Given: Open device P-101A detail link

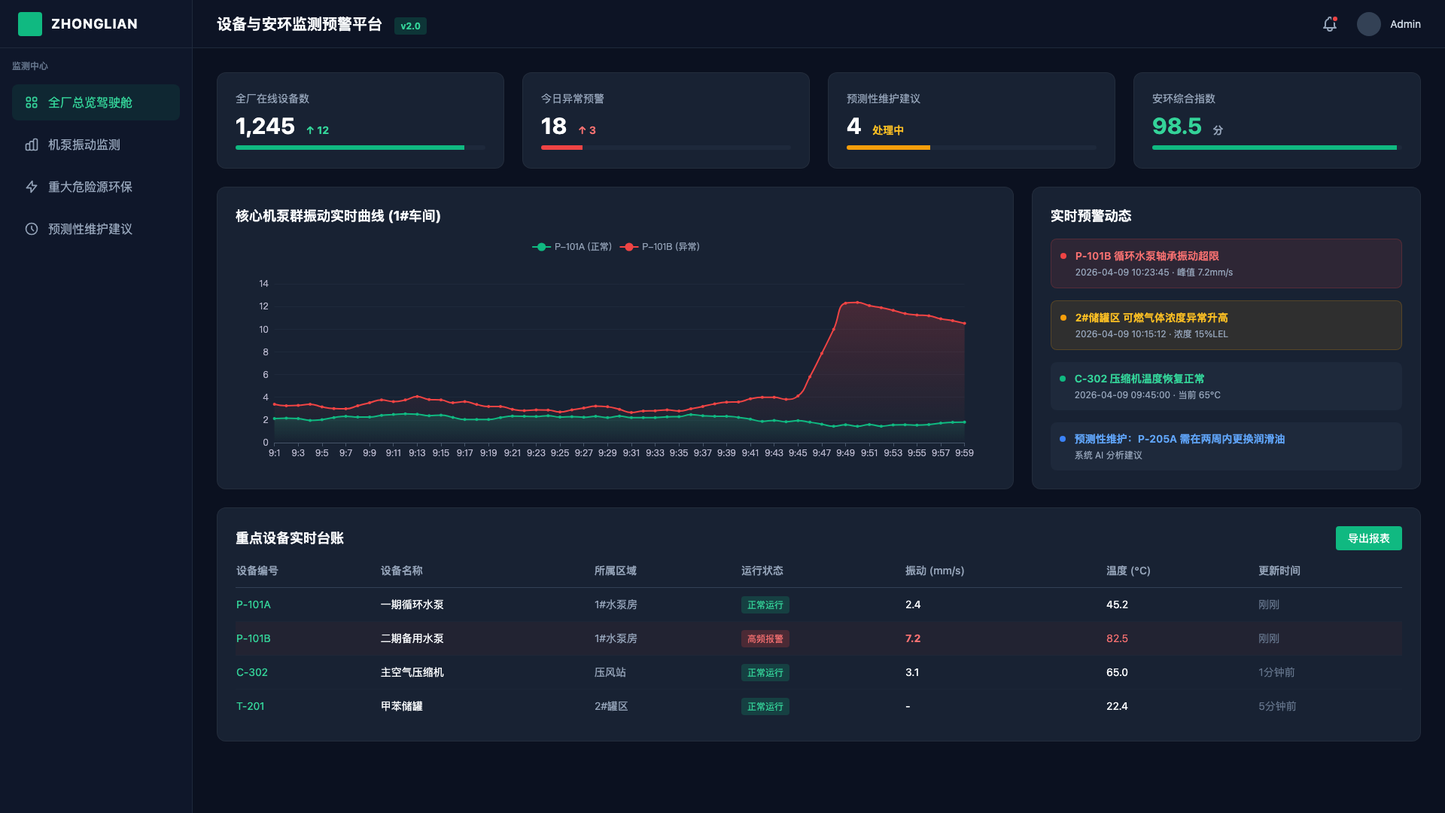Looking at the screenshot, I should (253, 604).
